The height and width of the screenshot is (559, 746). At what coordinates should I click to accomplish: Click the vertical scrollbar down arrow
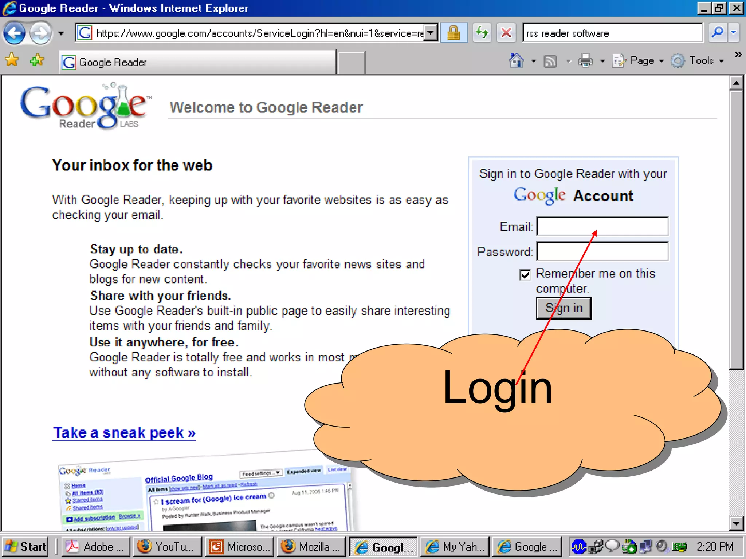pos(736,523)
